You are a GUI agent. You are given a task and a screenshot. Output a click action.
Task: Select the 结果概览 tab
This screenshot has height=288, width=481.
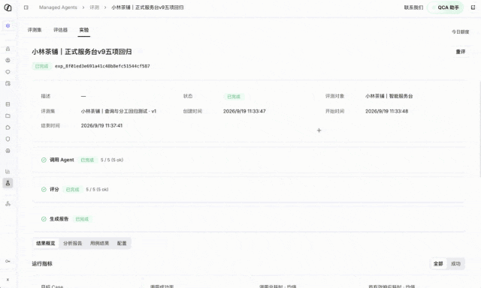(x=45, y=243)
